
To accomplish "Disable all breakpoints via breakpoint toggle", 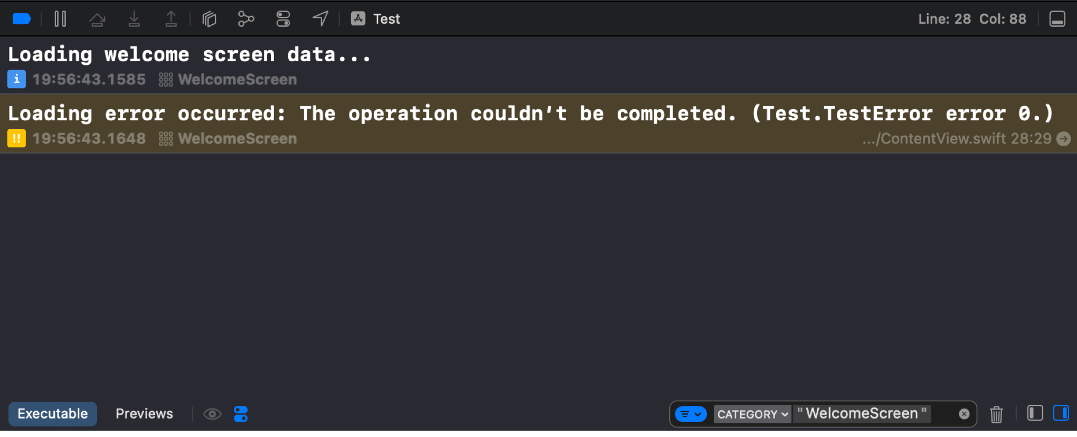I will [x=21, y=18].
